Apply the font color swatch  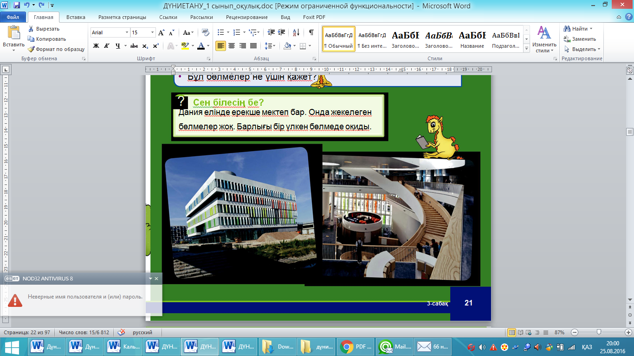[201, 46]
